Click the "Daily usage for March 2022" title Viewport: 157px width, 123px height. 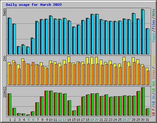(x=34, y=5)
